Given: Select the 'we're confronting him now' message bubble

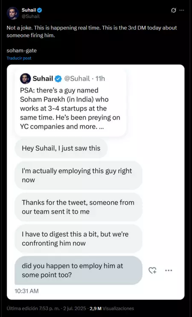Looking at the screenshot, I should click(x=79, y=238).
